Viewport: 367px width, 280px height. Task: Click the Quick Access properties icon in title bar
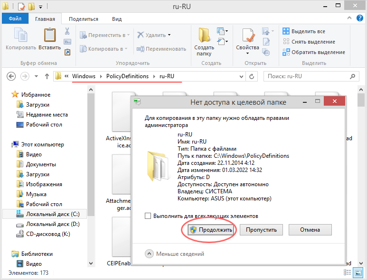click(x=21, y=6)
